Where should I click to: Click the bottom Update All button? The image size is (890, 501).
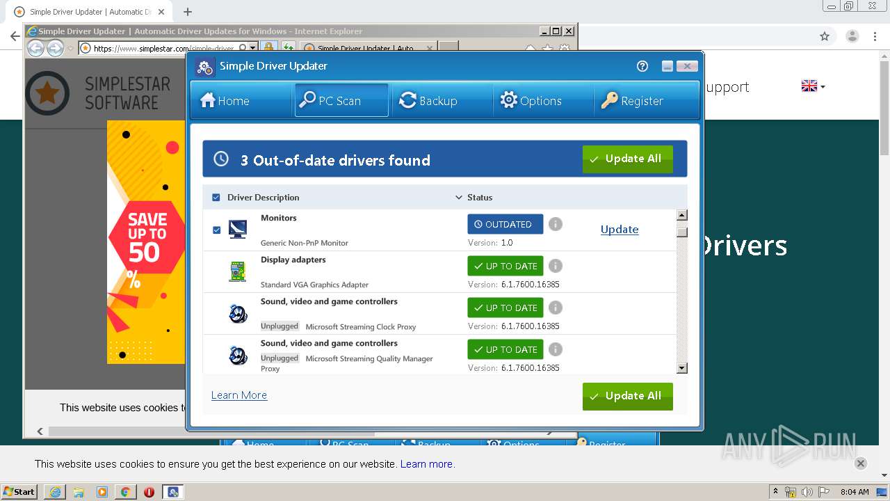[627, 396]
